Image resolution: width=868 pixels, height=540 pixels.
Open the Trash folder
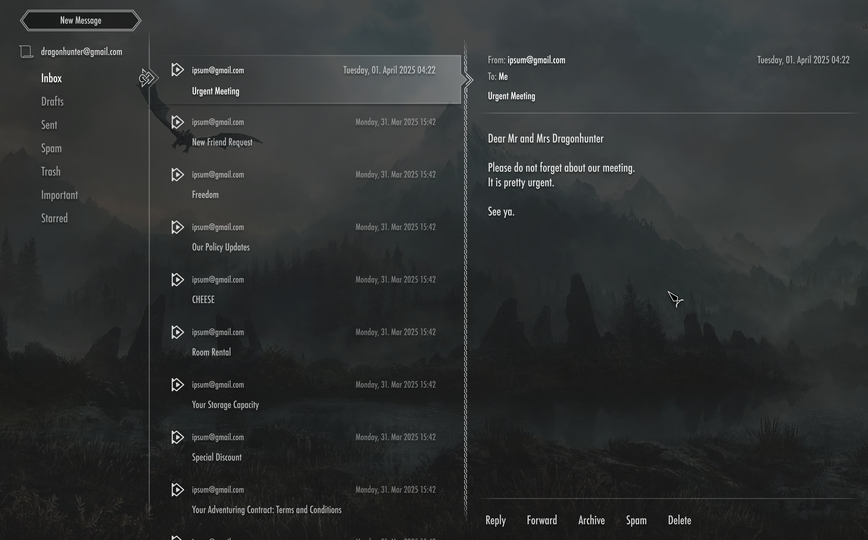50,172
